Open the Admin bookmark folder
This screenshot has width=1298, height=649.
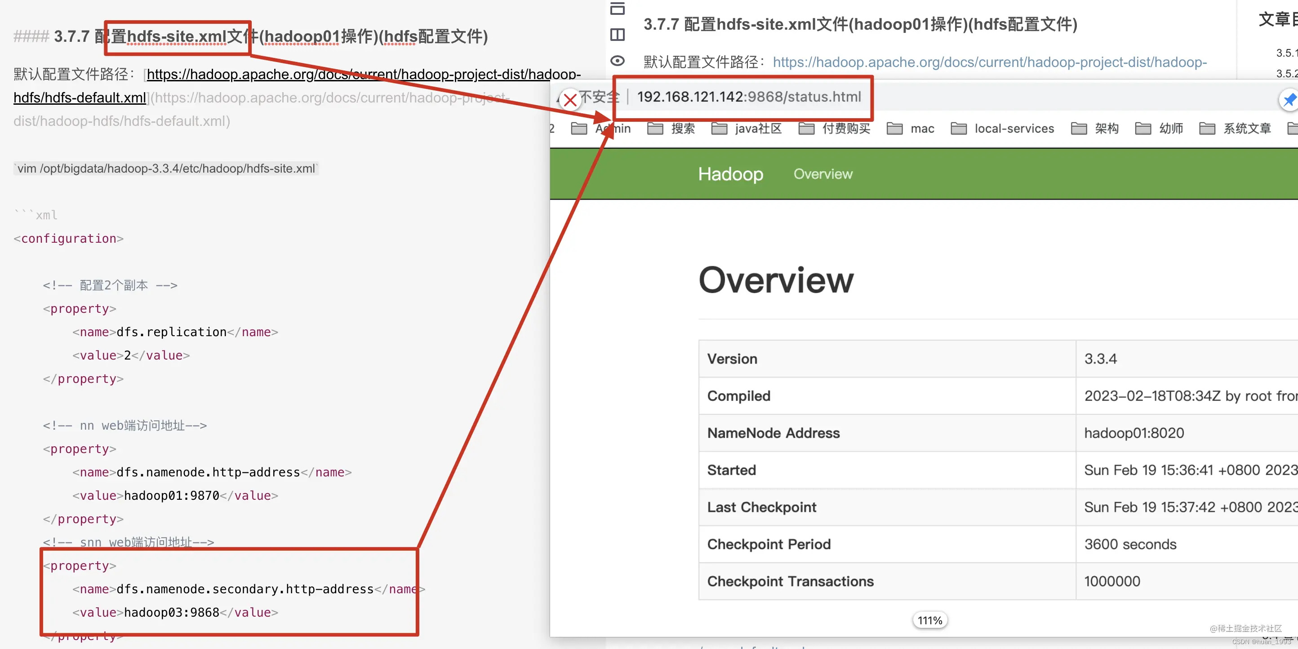[600, 129]
